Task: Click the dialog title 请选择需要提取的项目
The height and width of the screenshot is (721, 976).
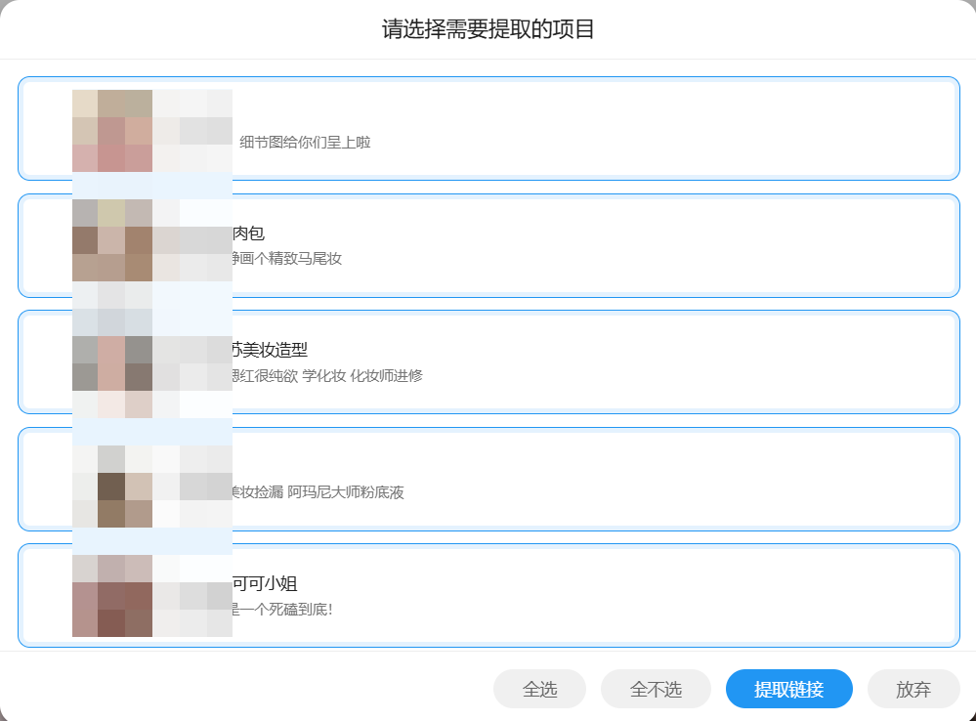Action: (x=488, y=29)
